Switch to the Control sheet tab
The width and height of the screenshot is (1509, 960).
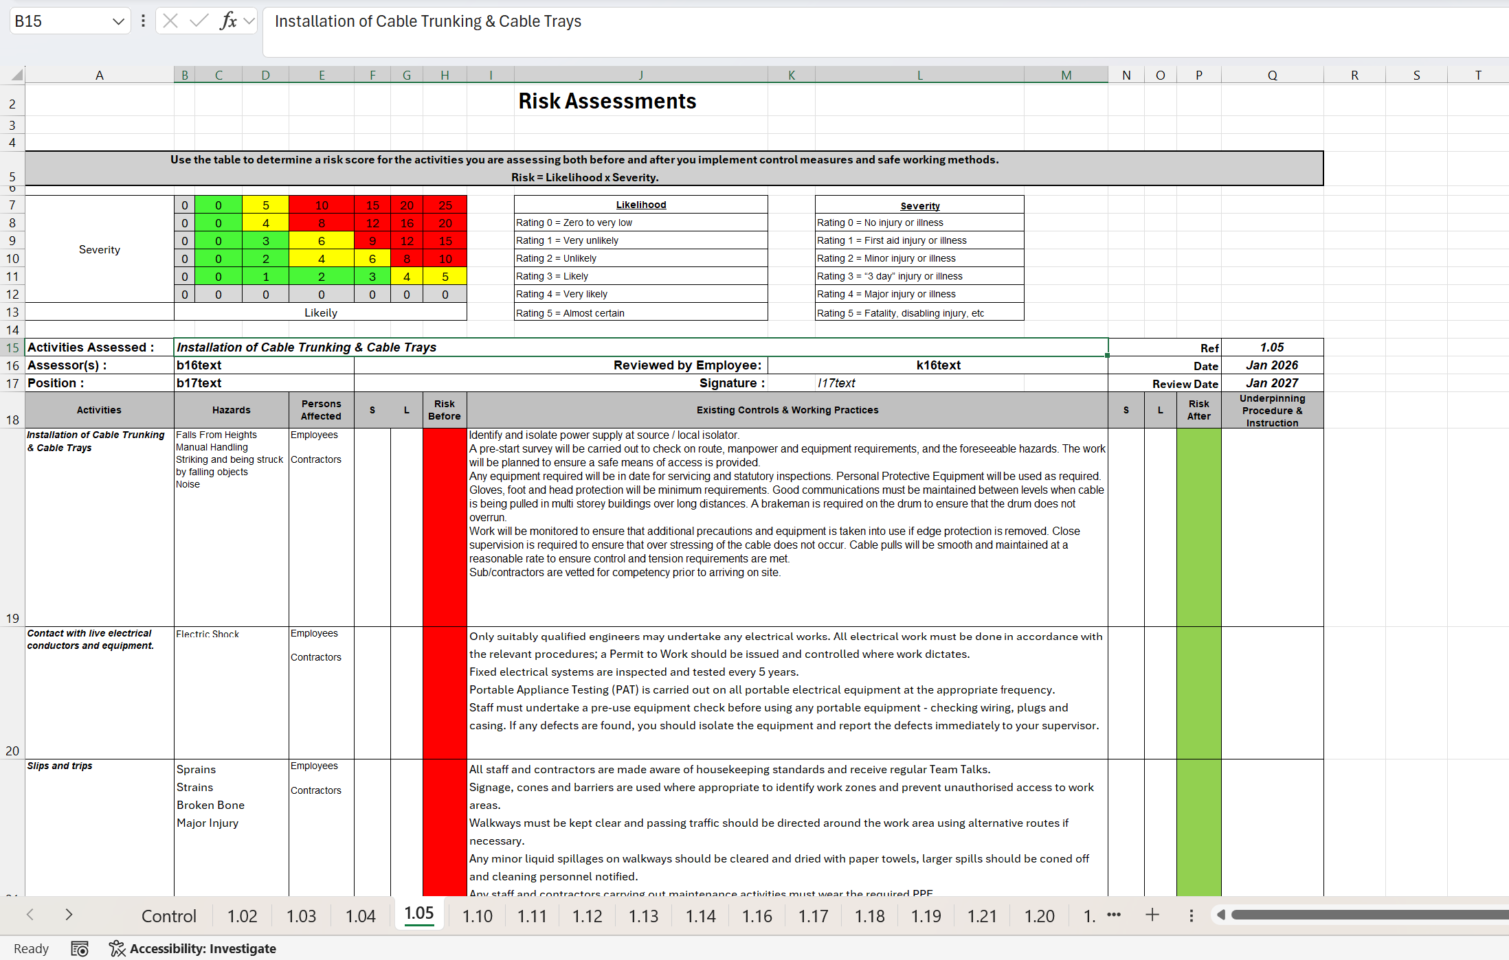pos(168,915)
